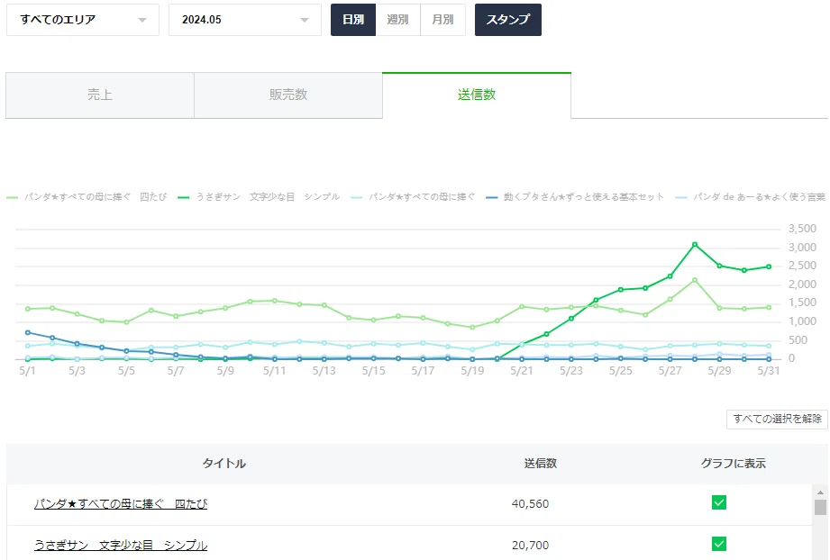Click the table scrollbar thumb
The image size is (830, 560).
coord(820,507)
